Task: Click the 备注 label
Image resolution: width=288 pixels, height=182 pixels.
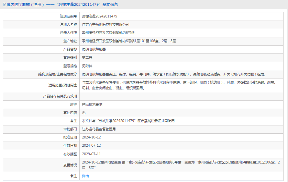Action: [x=74, y=121]
